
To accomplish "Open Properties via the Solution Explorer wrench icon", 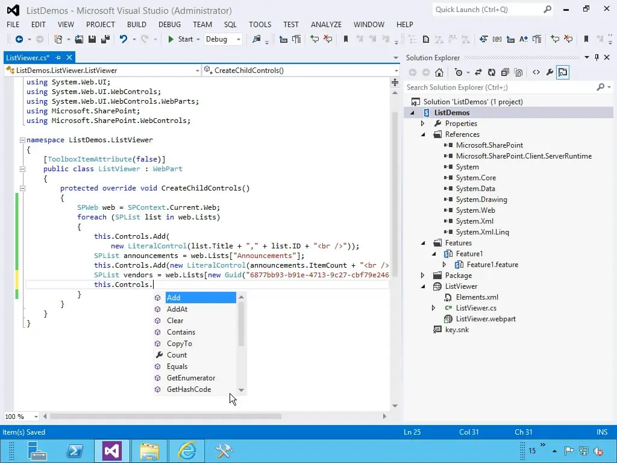I will click(550, 72).
